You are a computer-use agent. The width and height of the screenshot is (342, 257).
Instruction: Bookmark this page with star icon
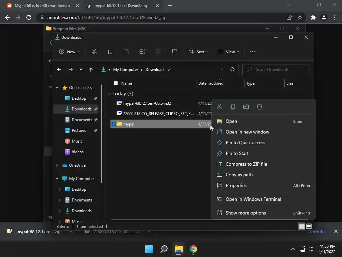tap(300, 17)
